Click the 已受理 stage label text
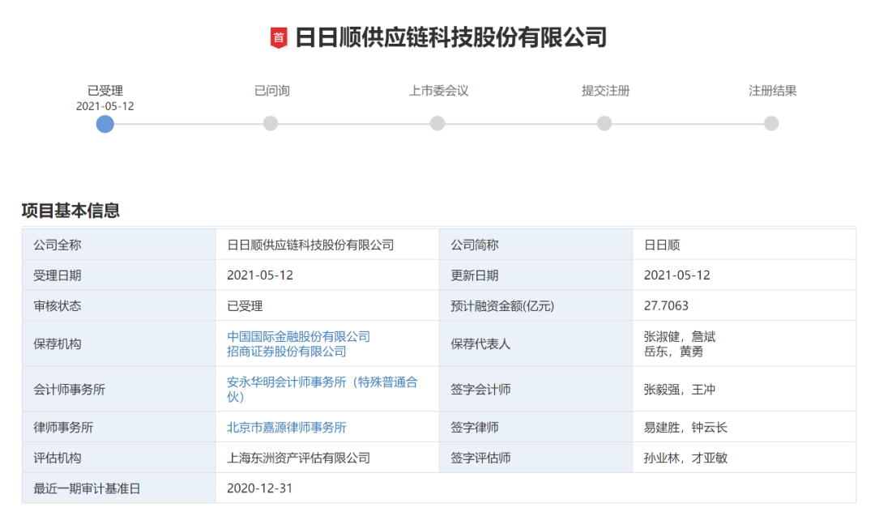Image resolution: width=875 pixels, height=516 pixels. (105, 91)
